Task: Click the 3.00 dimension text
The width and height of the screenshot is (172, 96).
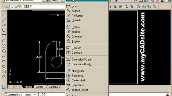Action: click(x=39, y=57)
